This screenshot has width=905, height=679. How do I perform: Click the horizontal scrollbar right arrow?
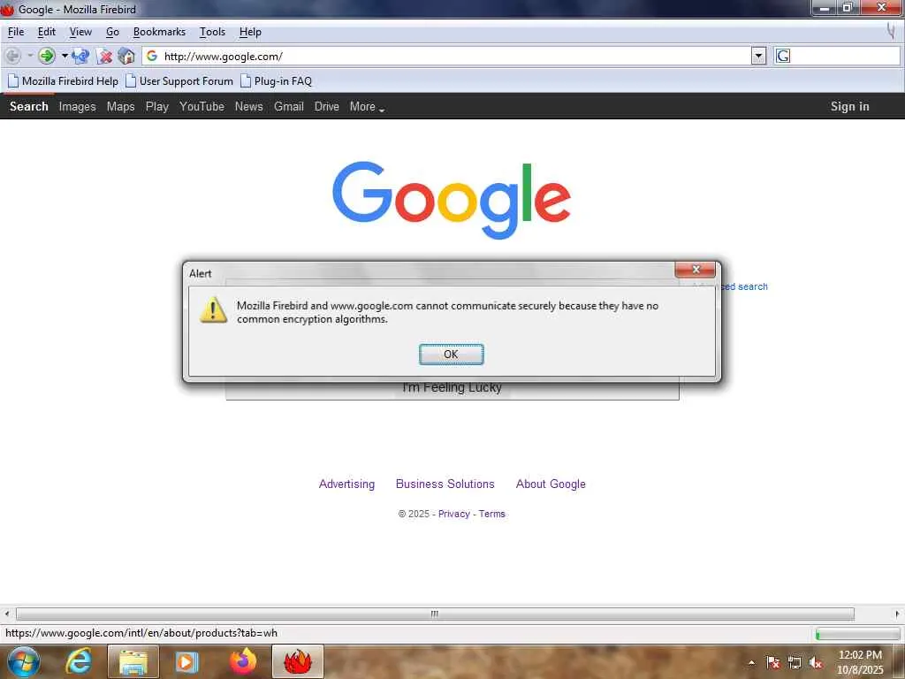pos(898,614)
